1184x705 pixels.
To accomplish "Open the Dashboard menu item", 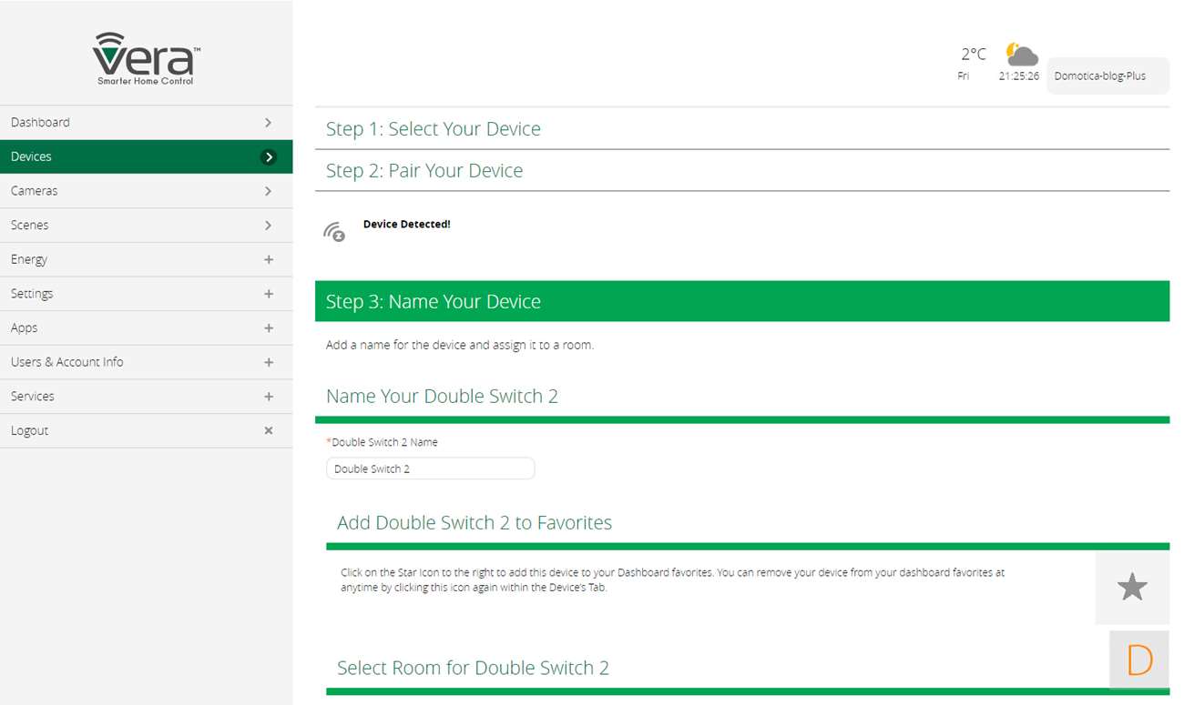I will [x=40, y=122].
